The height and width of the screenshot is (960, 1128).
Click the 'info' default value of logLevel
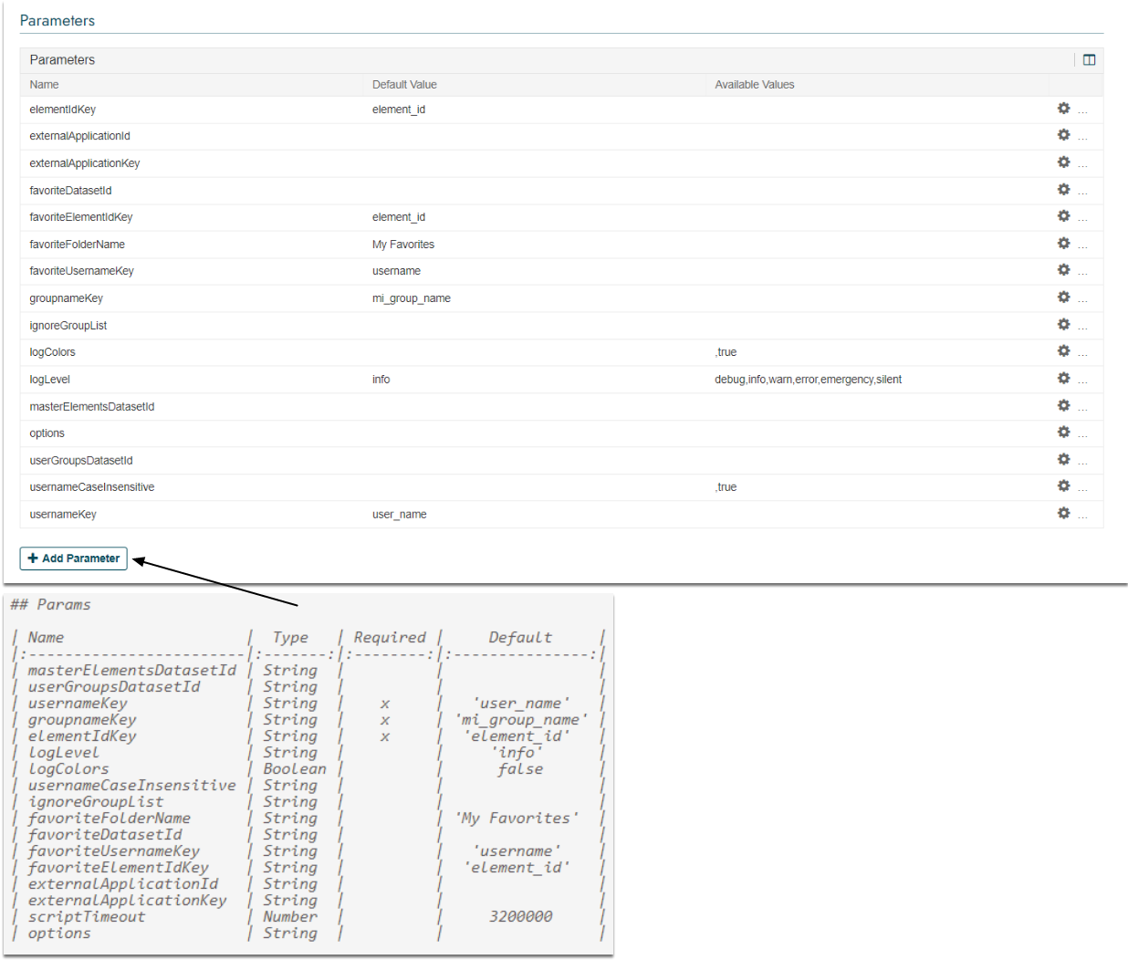pos(381,380)
